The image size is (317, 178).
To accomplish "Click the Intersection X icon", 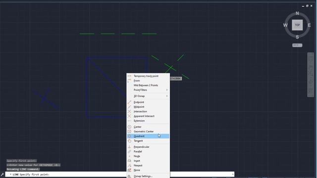I will 129,112.
